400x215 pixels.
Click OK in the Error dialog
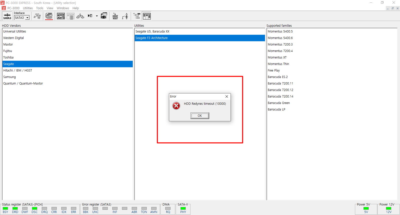click(x=200, y=115)
